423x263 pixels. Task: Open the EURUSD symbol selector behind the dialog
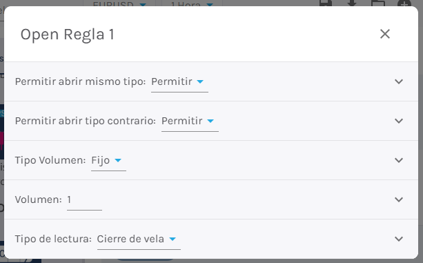point(119,3)
